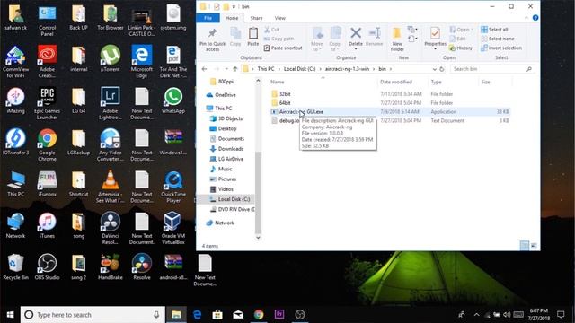Open the recent locations dropdown arrow
The image size is (575, 323).
pyautogui.click(x=226, y=69)
